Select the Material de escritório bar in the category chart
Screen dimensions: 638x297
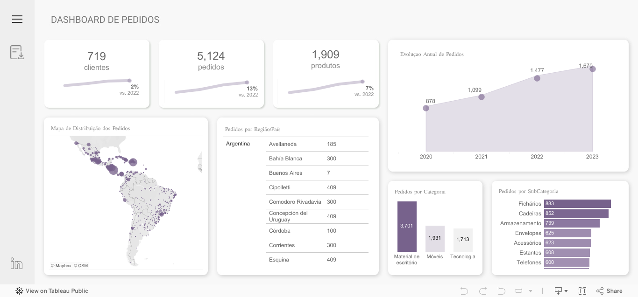pyautogui.click(x=407, y=226)
